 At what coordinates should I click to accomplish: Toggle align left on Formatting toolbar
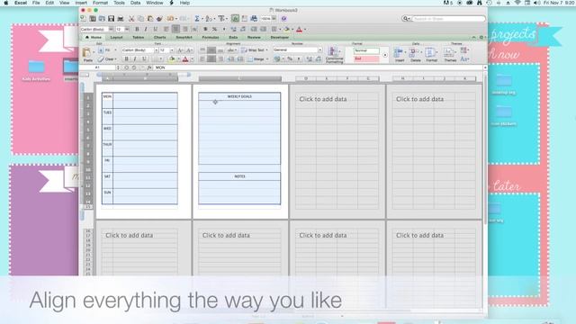click(166, 29)
